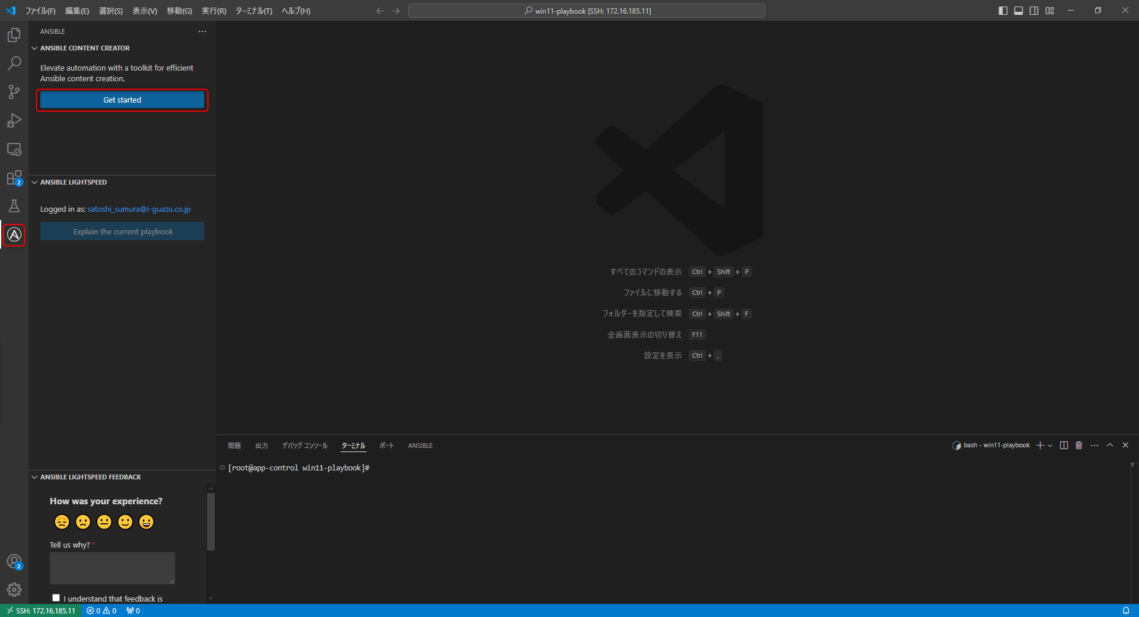Open the Search view icon

[14, 63]
